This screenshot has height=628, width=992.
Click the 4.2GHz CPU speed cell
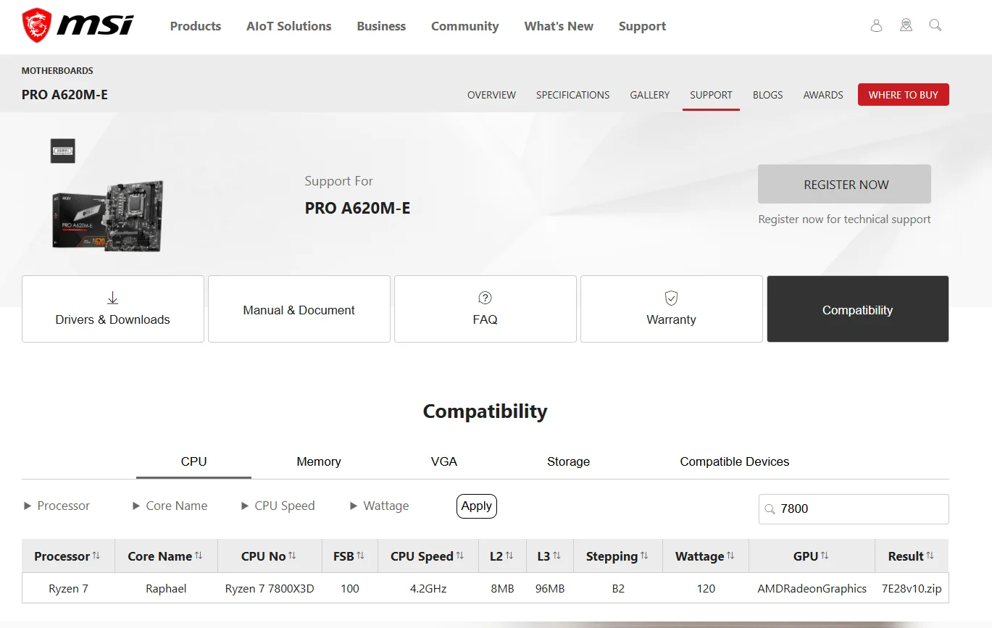(x=429, y=588)
